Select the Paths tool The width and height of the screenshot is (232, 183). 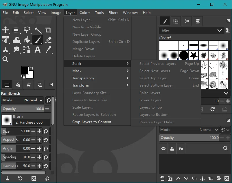coord(27,50)
